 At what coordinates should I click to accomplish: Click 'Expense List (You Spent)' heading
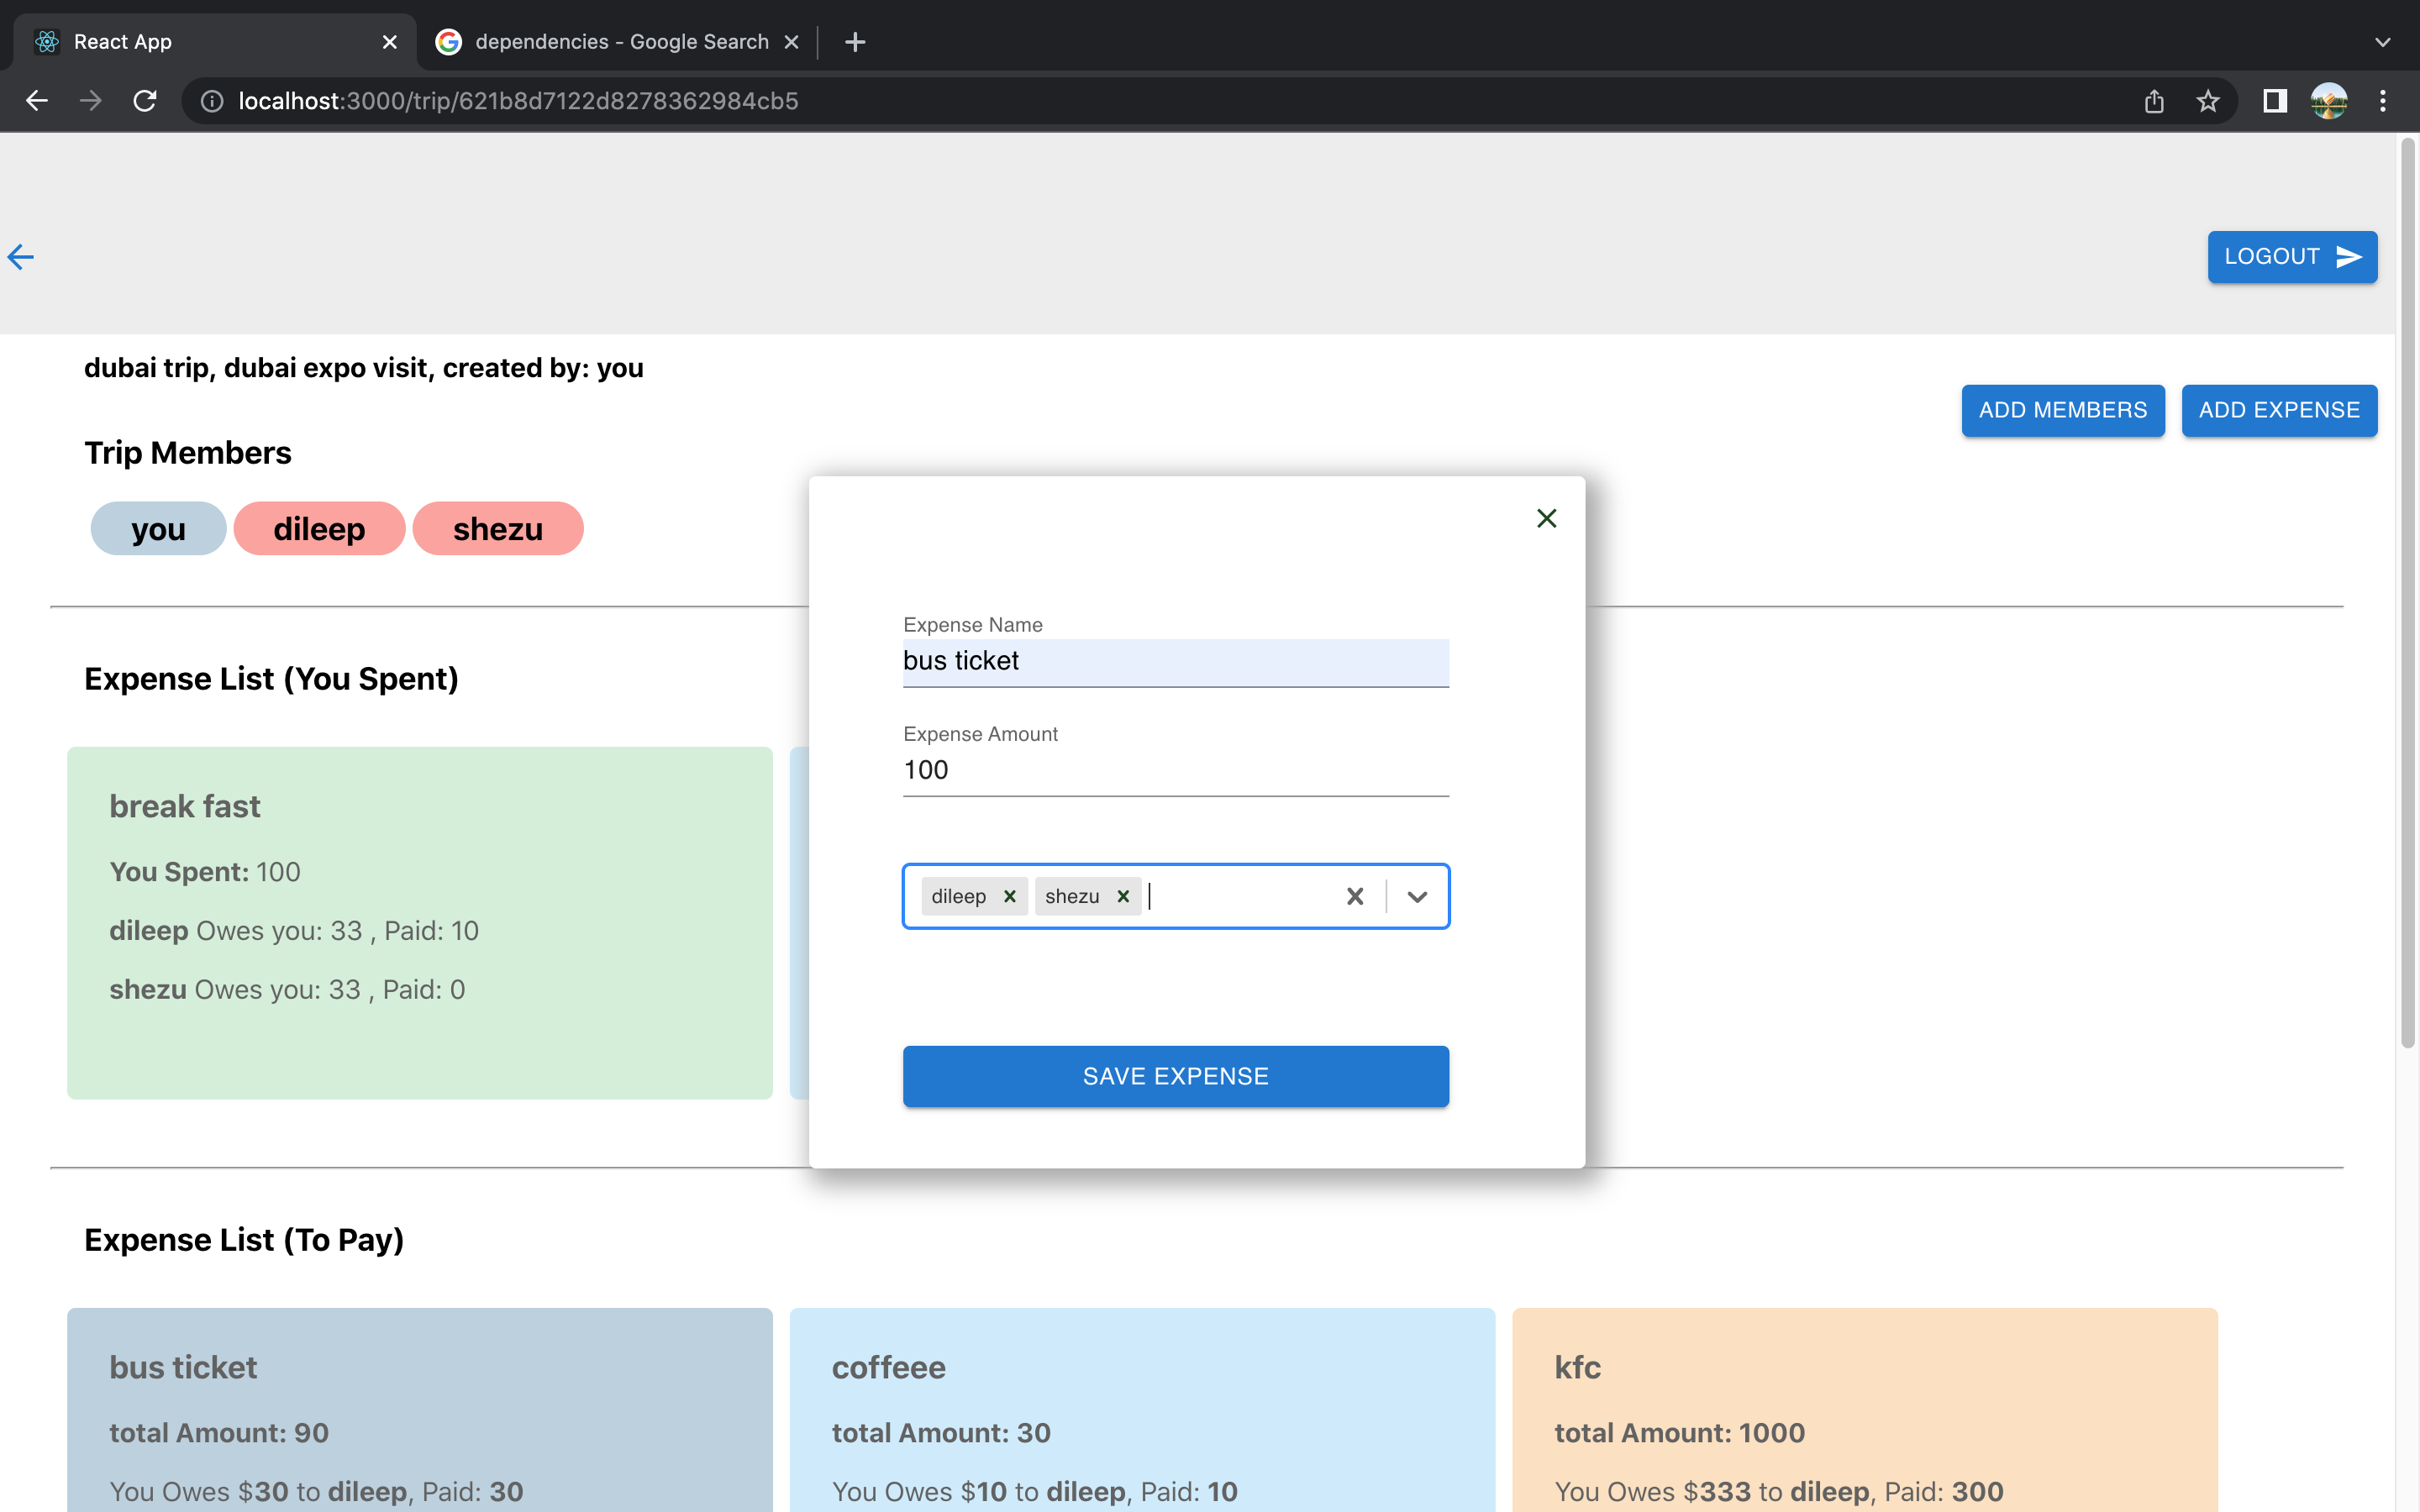pos(271,679)
